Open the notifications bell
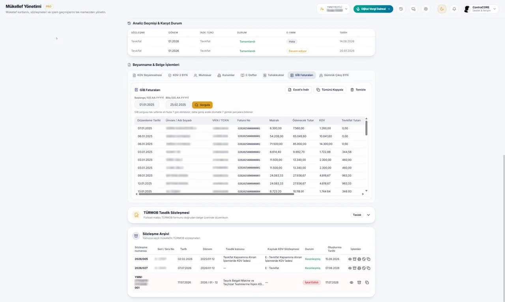 coord(454,9)
